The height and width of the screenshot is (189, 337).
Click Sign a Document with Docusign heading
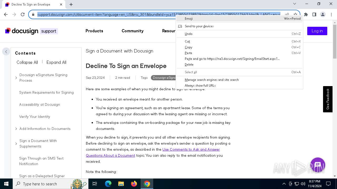[x=119, y=51]
